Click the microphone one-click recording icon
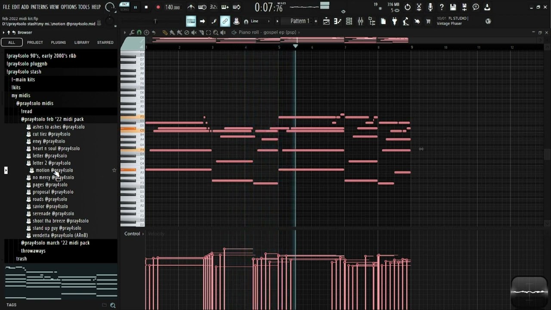The image size is (551, 310). [430, 7]
